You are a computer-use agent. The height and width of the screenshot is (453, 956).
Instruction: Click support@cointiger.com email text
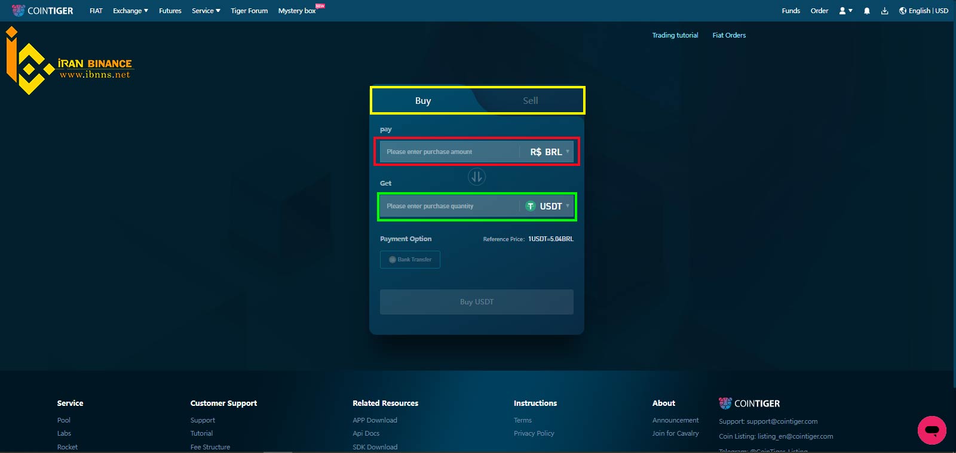(x=782, y=421)
